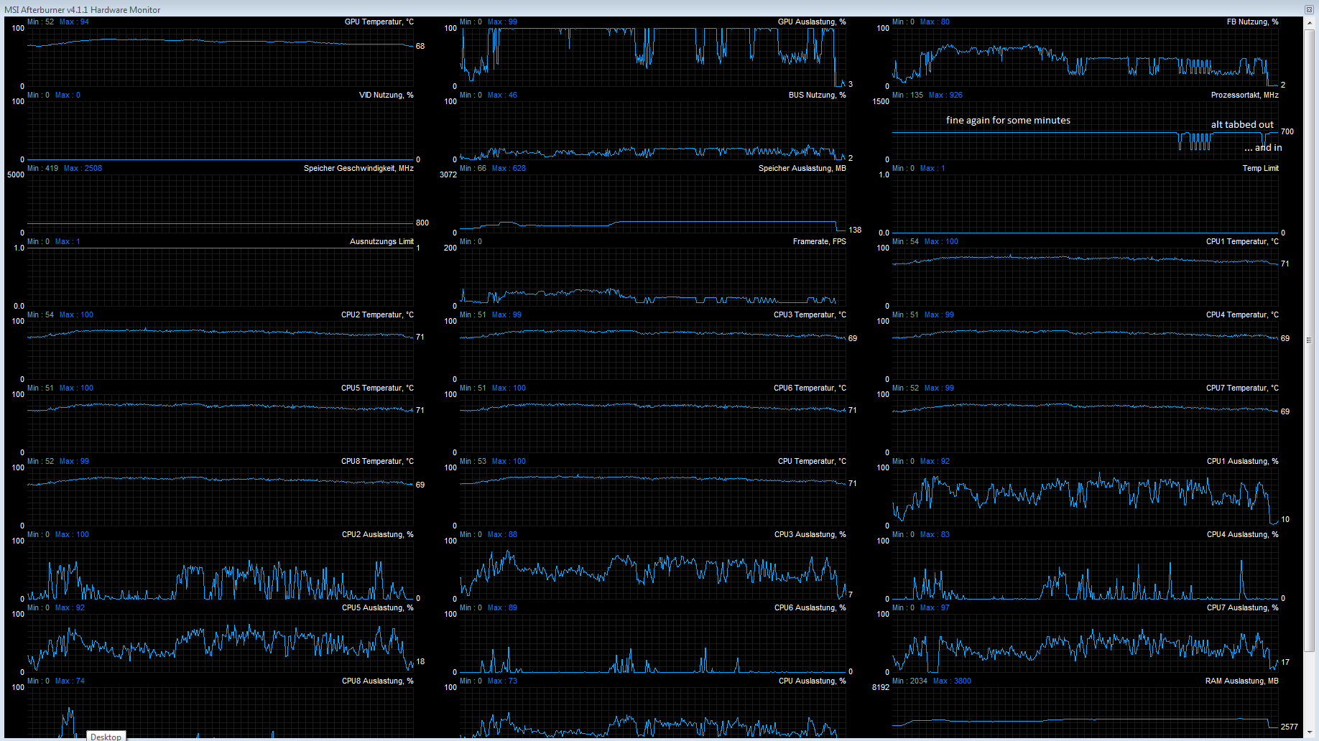
Task: Click the memory usage Max : 628 readout
Action: pos(509,169)
